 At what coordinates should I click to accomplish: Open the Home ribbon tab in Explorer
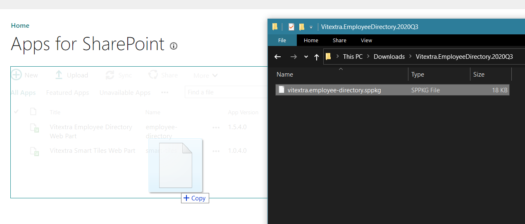pos(311,40)
